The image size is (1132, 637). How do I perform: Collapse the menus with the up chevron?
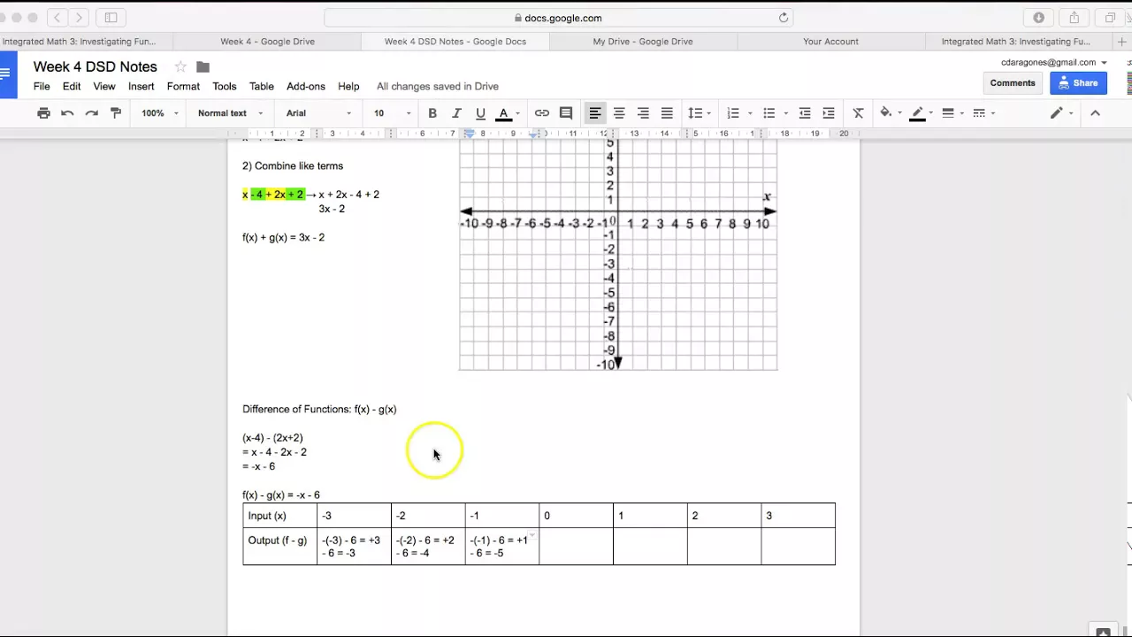click(1095, 113)
